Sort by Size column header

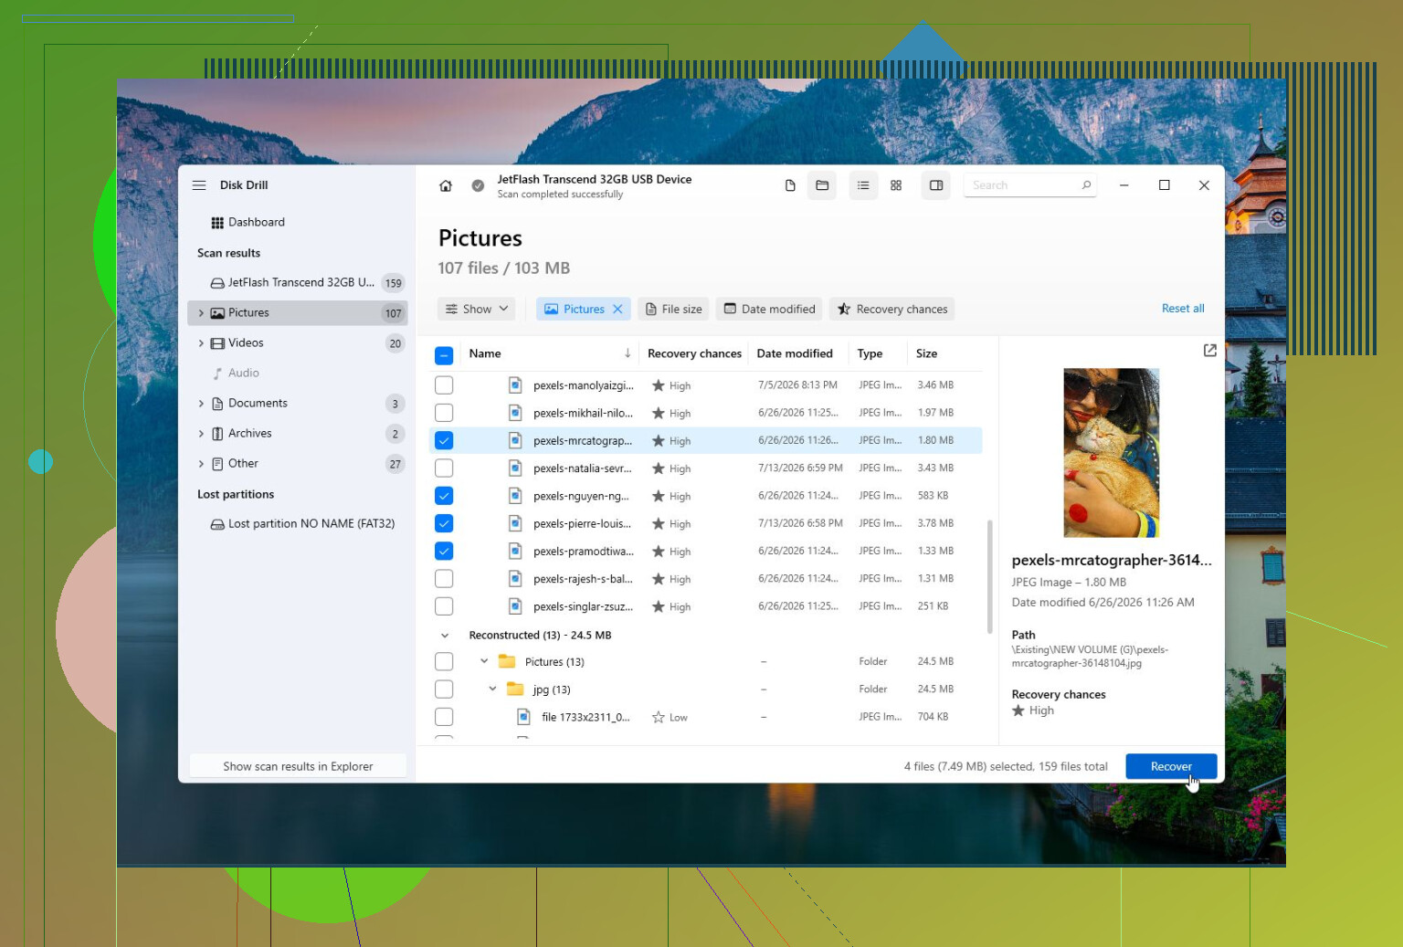pyautogui.click(x=926, y=353)
